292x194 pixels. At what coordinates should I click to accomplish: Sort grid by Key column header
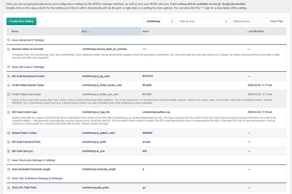(x=111, y=32)
